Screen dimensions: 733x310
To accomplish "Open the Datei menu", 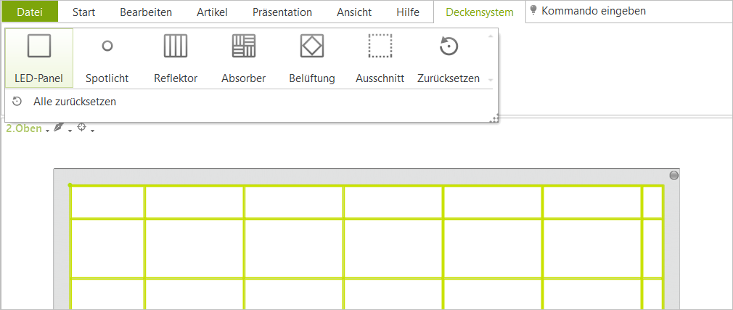I will click(30, 12).
